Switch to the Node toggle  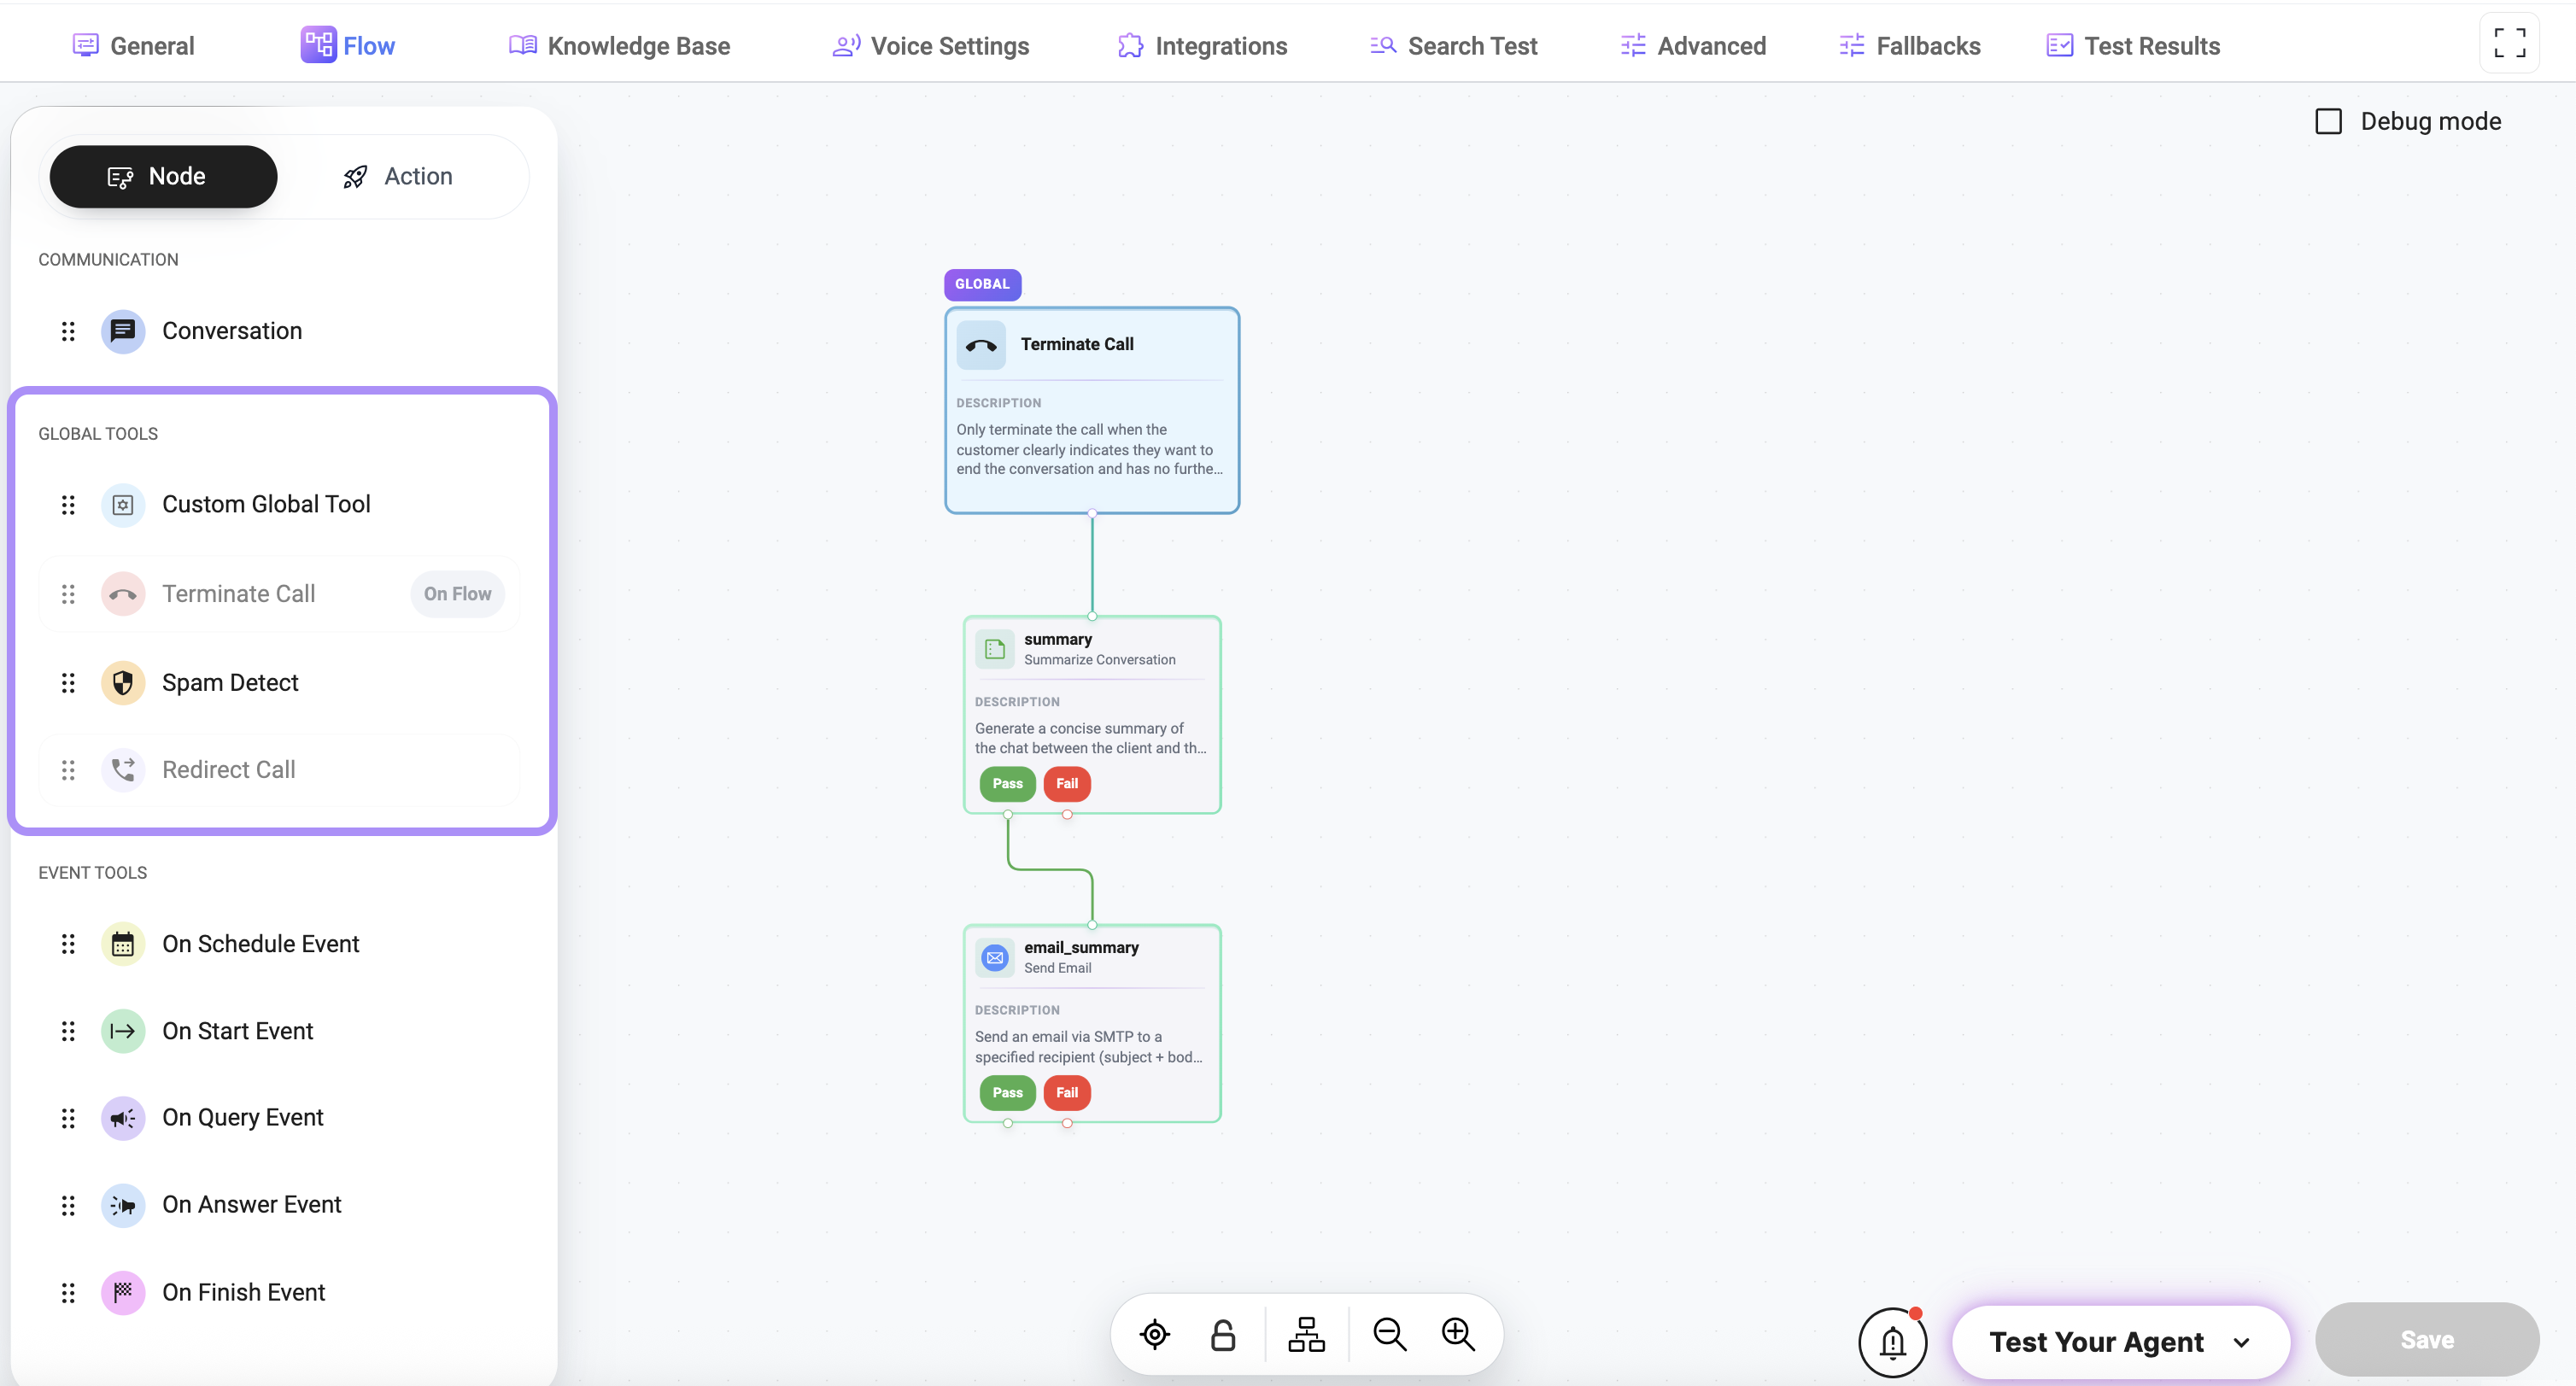(163, 177)
